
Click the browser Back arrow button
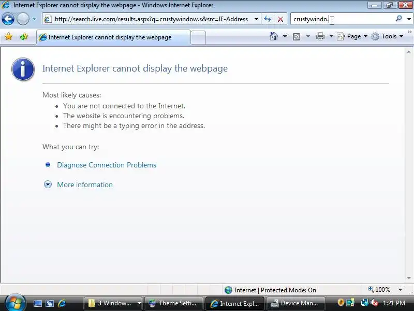[x=8, y=19]
